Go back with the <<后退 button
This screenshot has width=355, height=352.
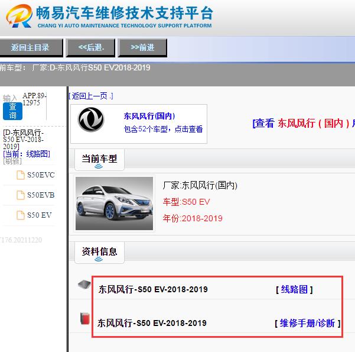click(x=90, y=48)
